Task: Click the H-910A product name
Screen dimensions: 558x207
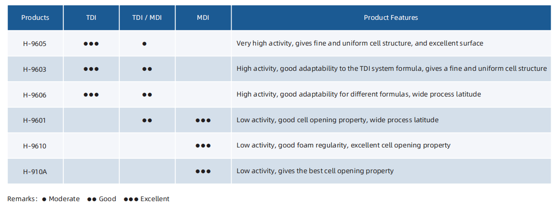Action: tap(35, 171)
